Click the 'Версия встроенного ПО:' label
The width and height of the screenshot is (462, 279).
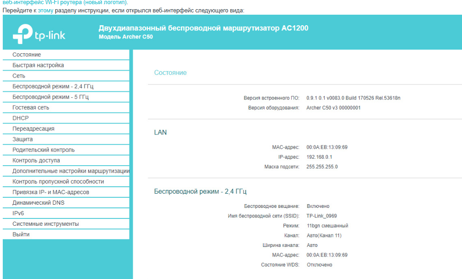tap(271, 98)
